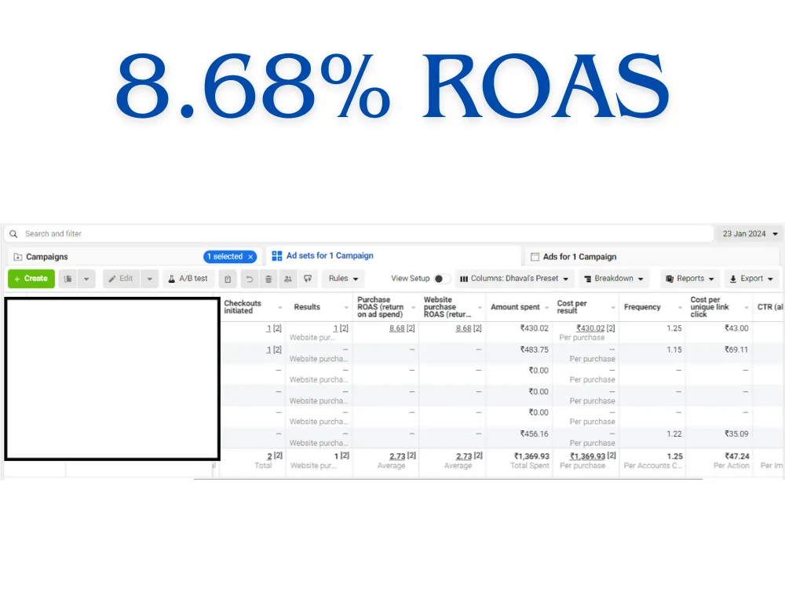Click the ₹43.00 cost per link click
Image resolution: width=785 pixels, height=589 pixels.
(736, 328)
